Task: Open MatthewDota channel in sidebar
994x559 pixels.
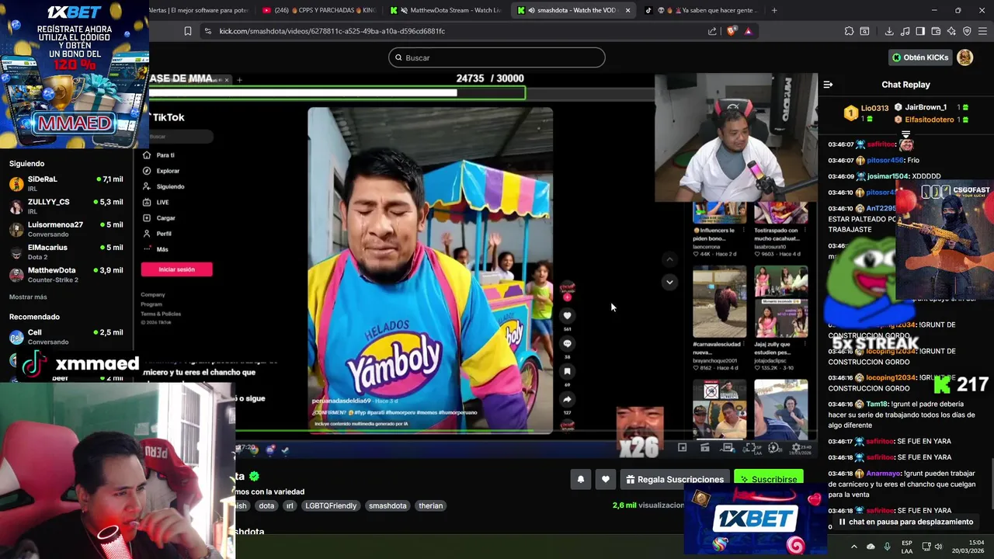Action: click(66, 274)
